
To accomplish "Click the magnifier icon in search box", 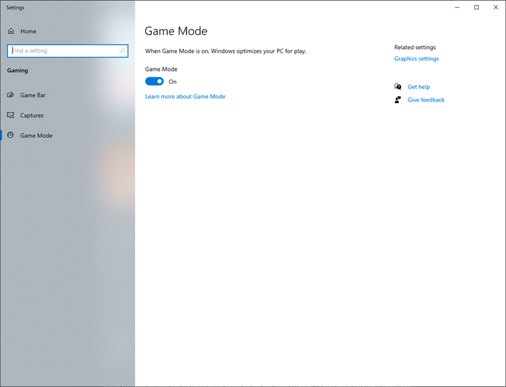I will click(x=122, y=51).
